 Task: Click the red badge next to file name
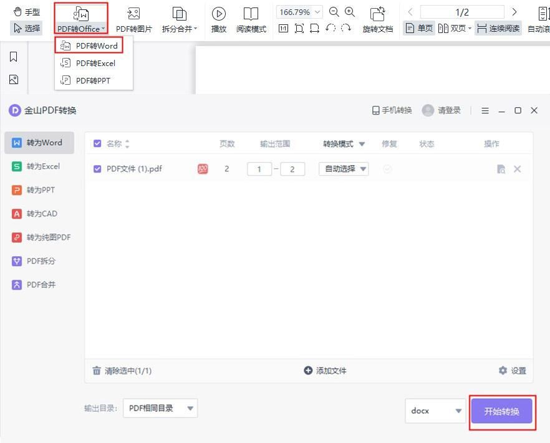203,169
